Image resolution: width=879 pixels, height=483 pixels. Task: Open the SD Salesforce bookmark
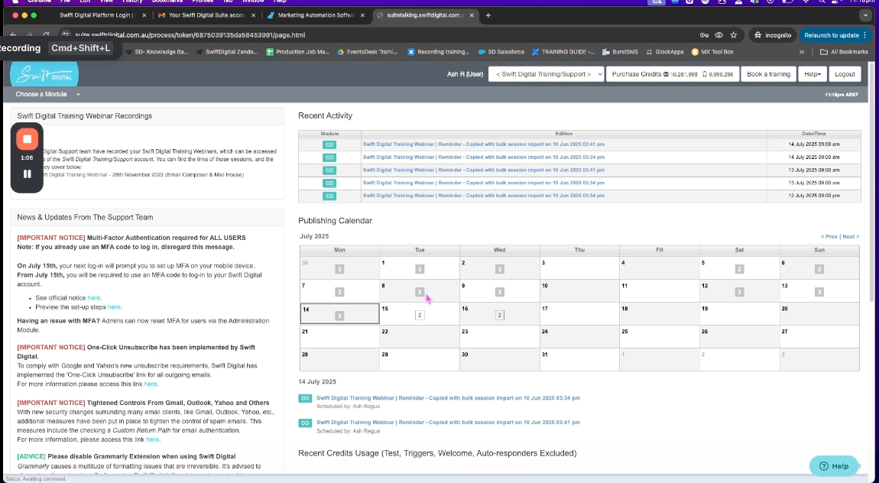click(x=501, y=52)
